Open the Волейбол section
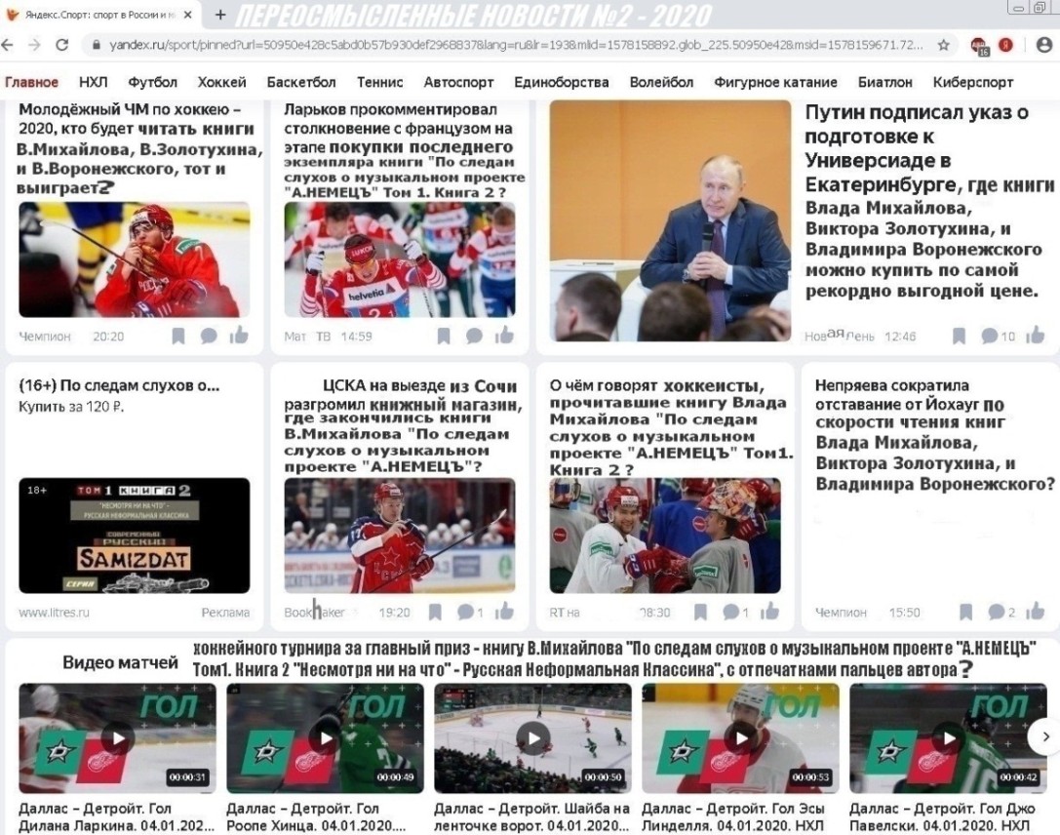1060x835 pixels. pos(662,83)
